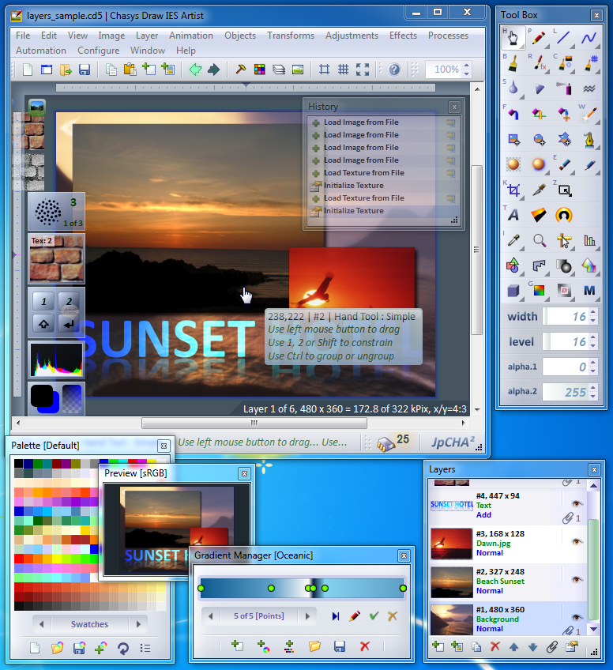613x670 pixels.
Task: Select the Histogram chart tool in Tool Box
Action: pyautogui.click(x=589, y=240)
